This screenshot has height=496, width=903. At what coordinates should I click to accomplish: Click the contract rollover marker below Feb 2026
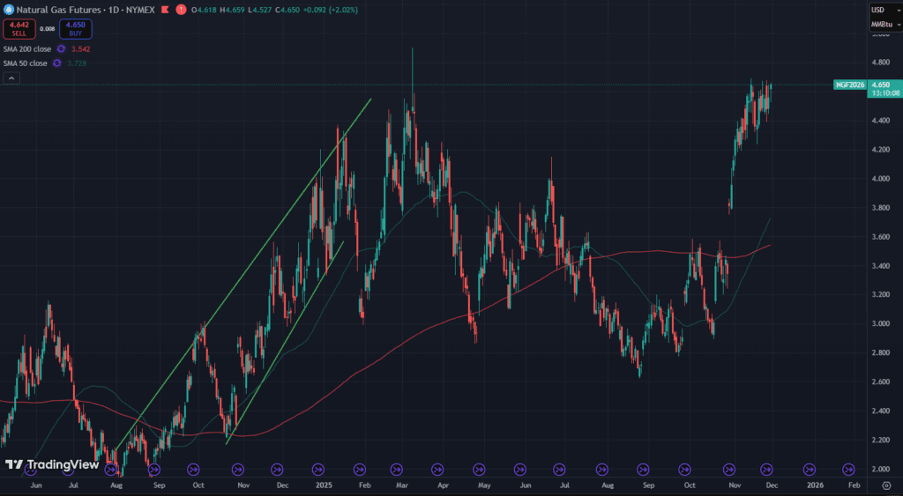[x=848, y=469]
